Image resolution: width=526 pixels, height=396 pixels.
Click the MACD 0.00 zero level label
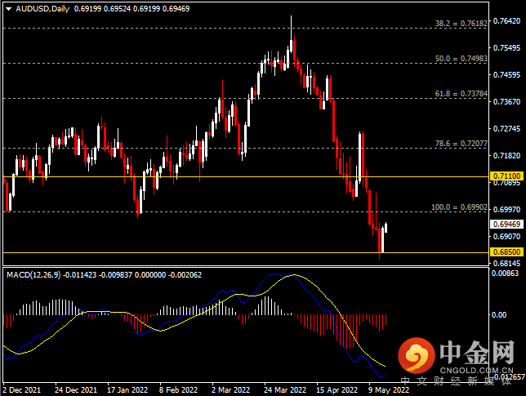499,314
